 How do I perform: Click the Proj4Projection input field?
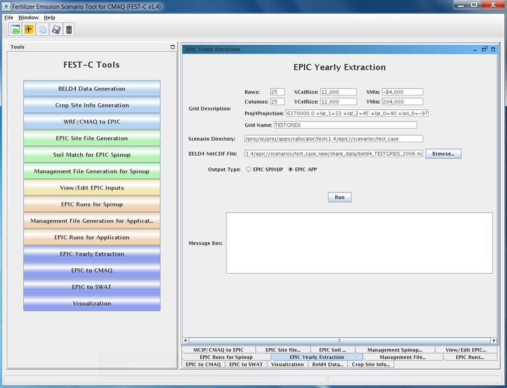pos(357,113)
